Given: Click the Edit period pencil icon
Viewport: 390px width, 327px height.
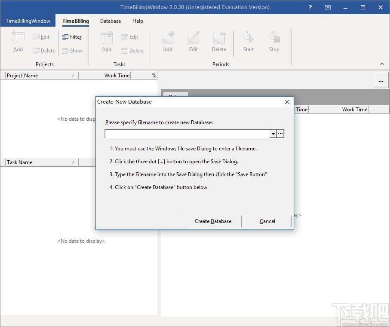Looking at the screenshot, I should click(193, 38).
